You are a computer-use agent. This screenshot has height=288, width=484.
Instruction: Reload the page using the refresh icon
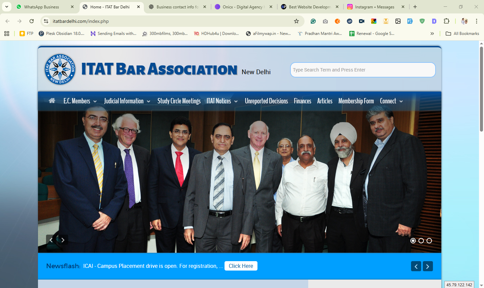coord(32,21)
